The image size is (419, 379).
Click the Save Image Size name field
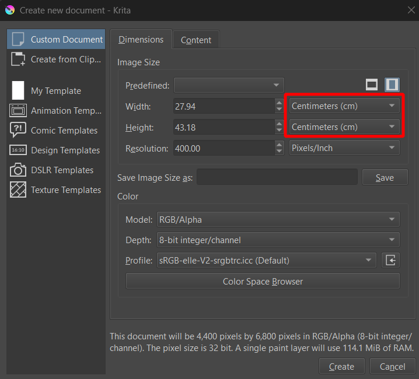[x=277, y=177]
